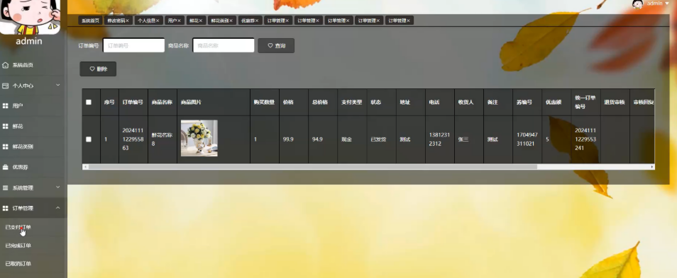Click the large admin profile picture in sidebar
The height and width of the screenshot is (278, 677).
tap(31, 17)
